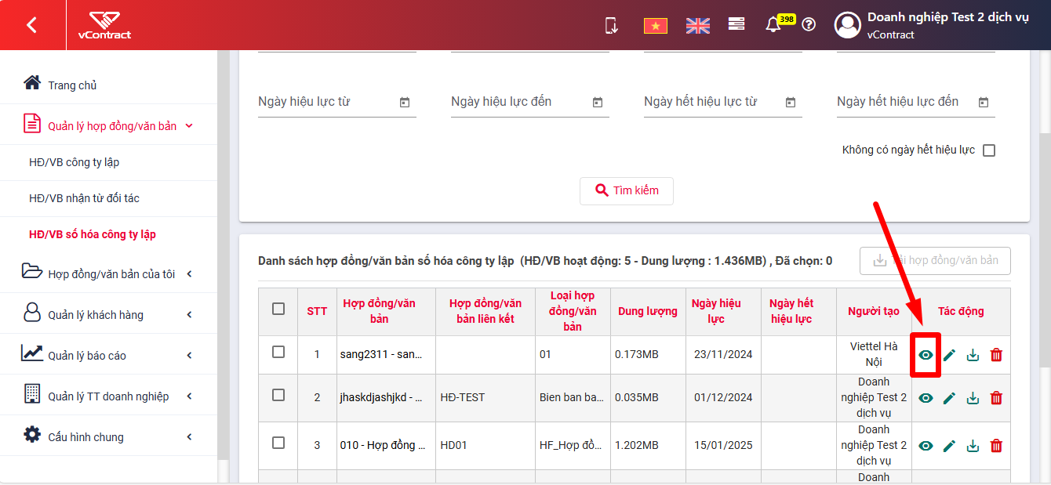Screen dimensions: 1051x485
Task: Open the stacked list icon in header
Action: (736, 24)
